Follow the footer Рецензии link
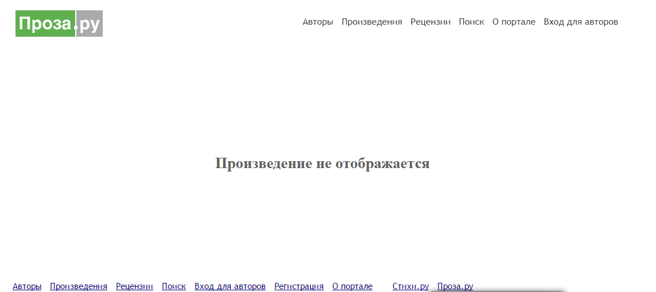The width and height of the screenshot is (656, 292). (134, 286)
